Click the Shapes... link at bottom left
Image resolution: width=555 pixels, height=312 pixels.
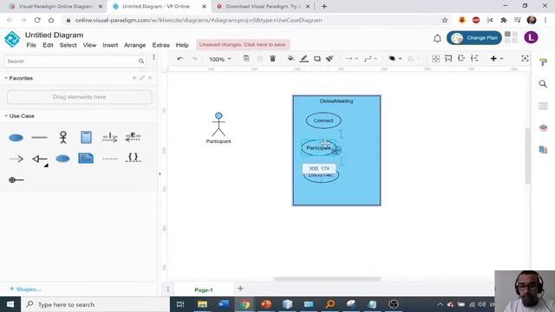pos(25,289)
